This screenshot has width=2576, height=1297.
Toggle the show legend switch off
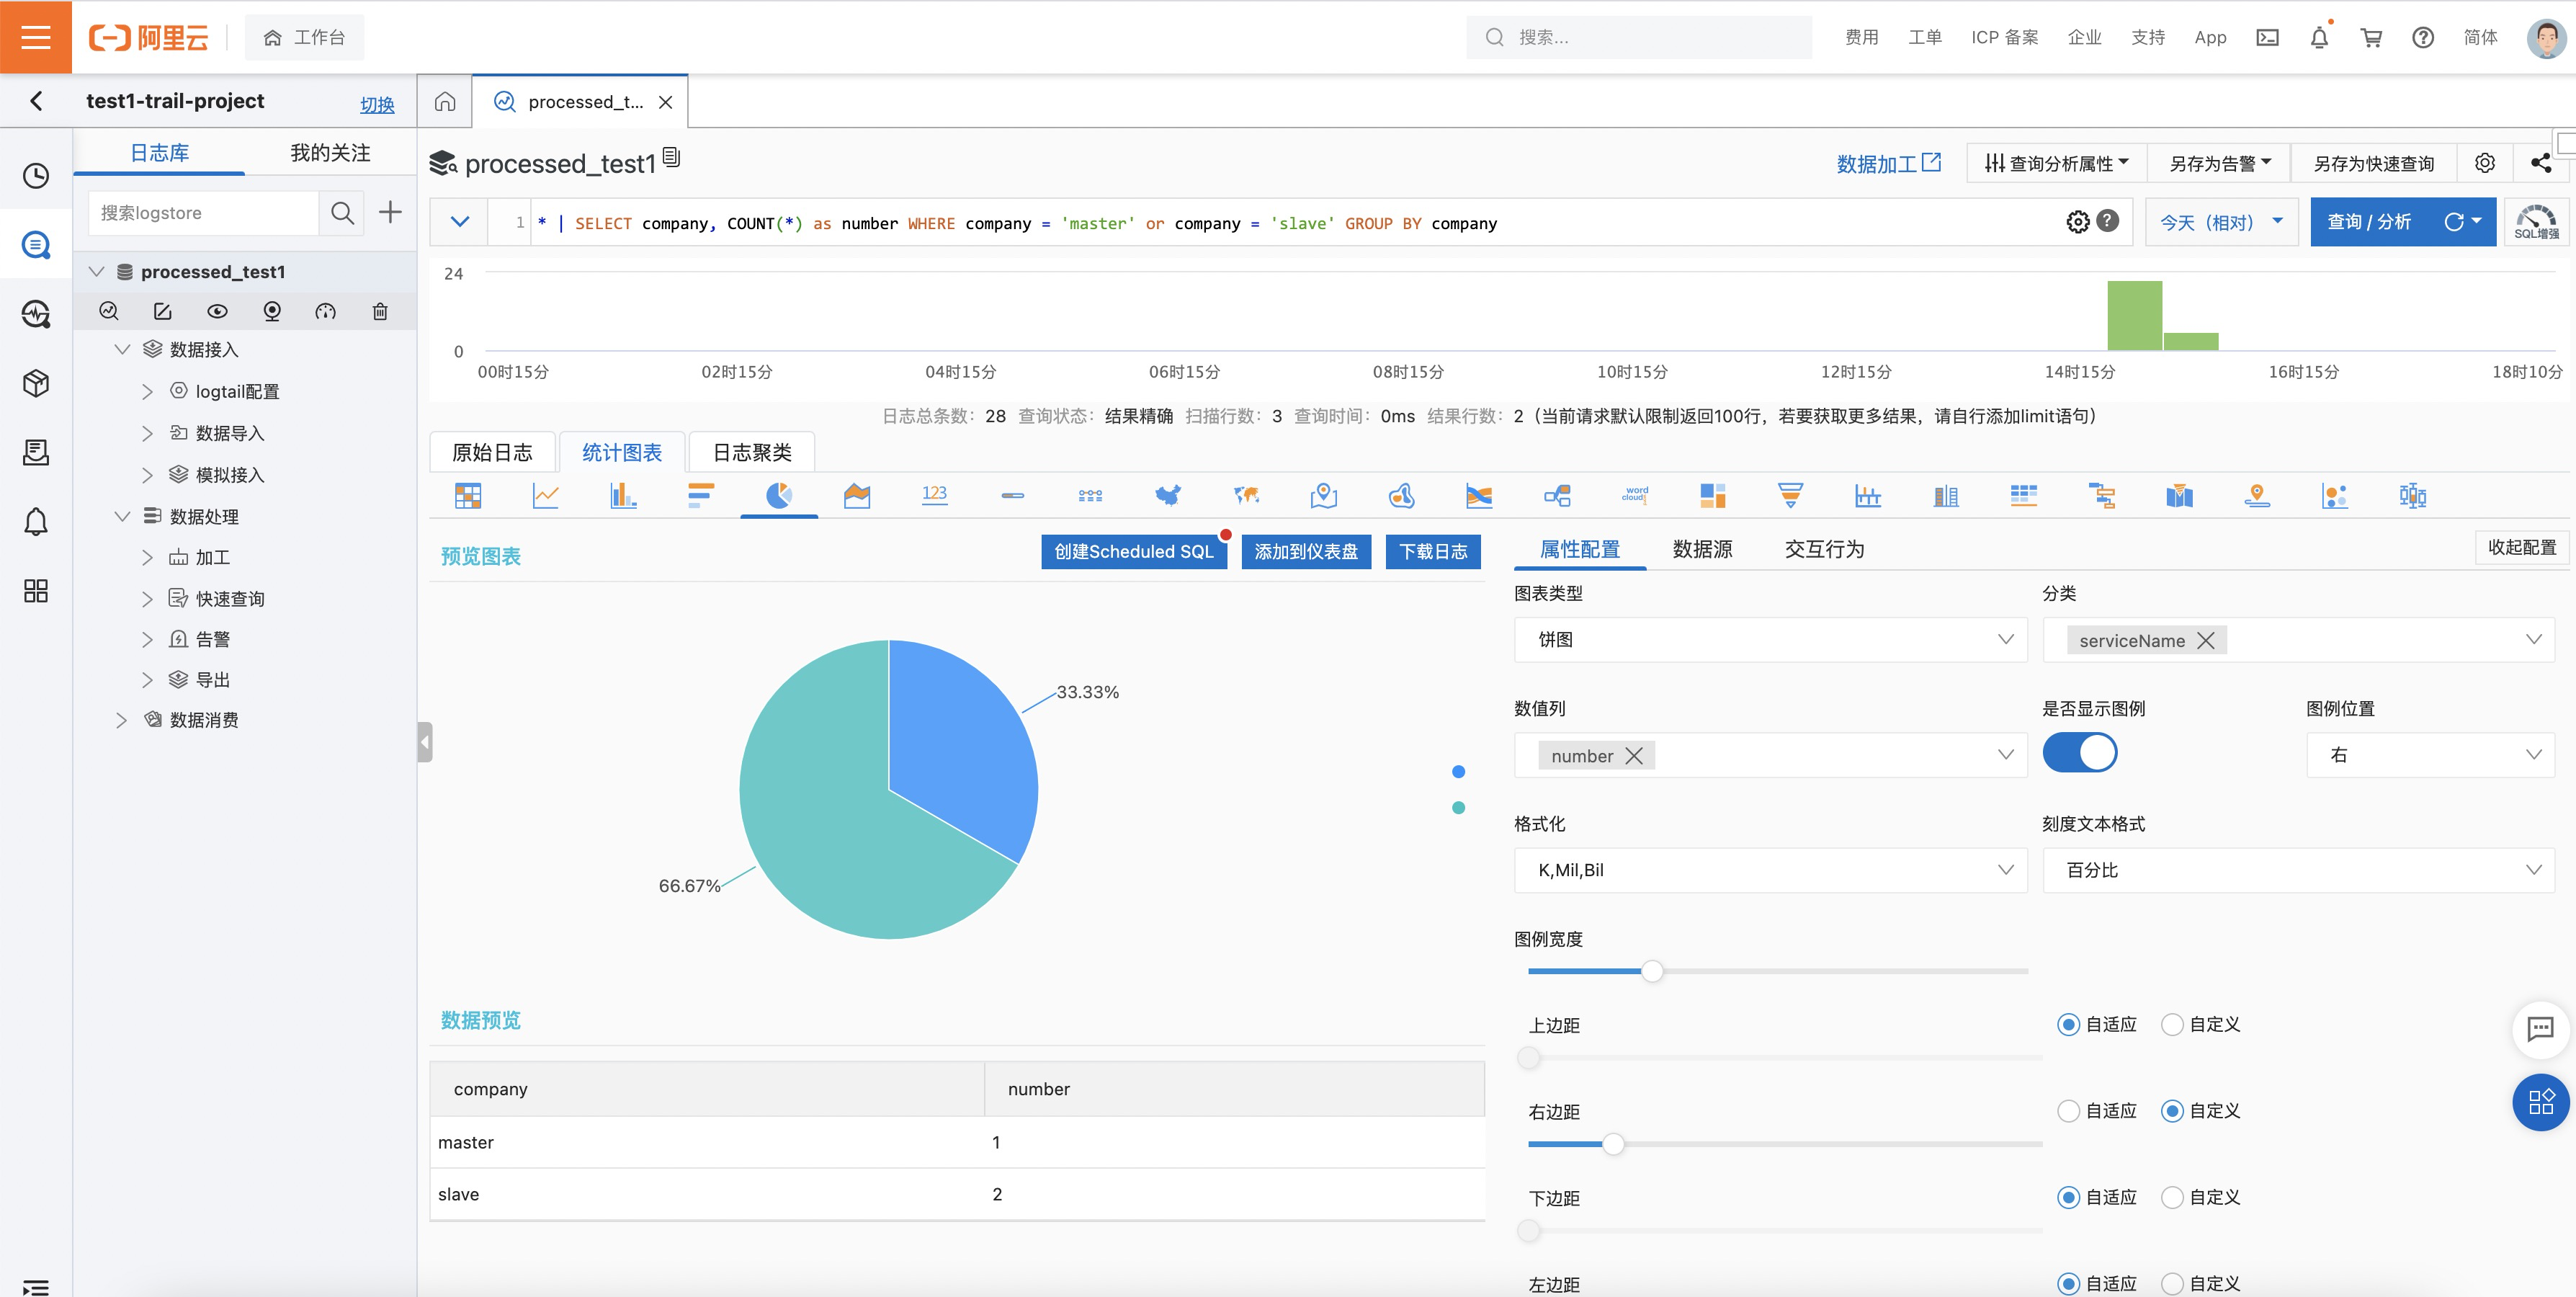tap(2079, 753)
